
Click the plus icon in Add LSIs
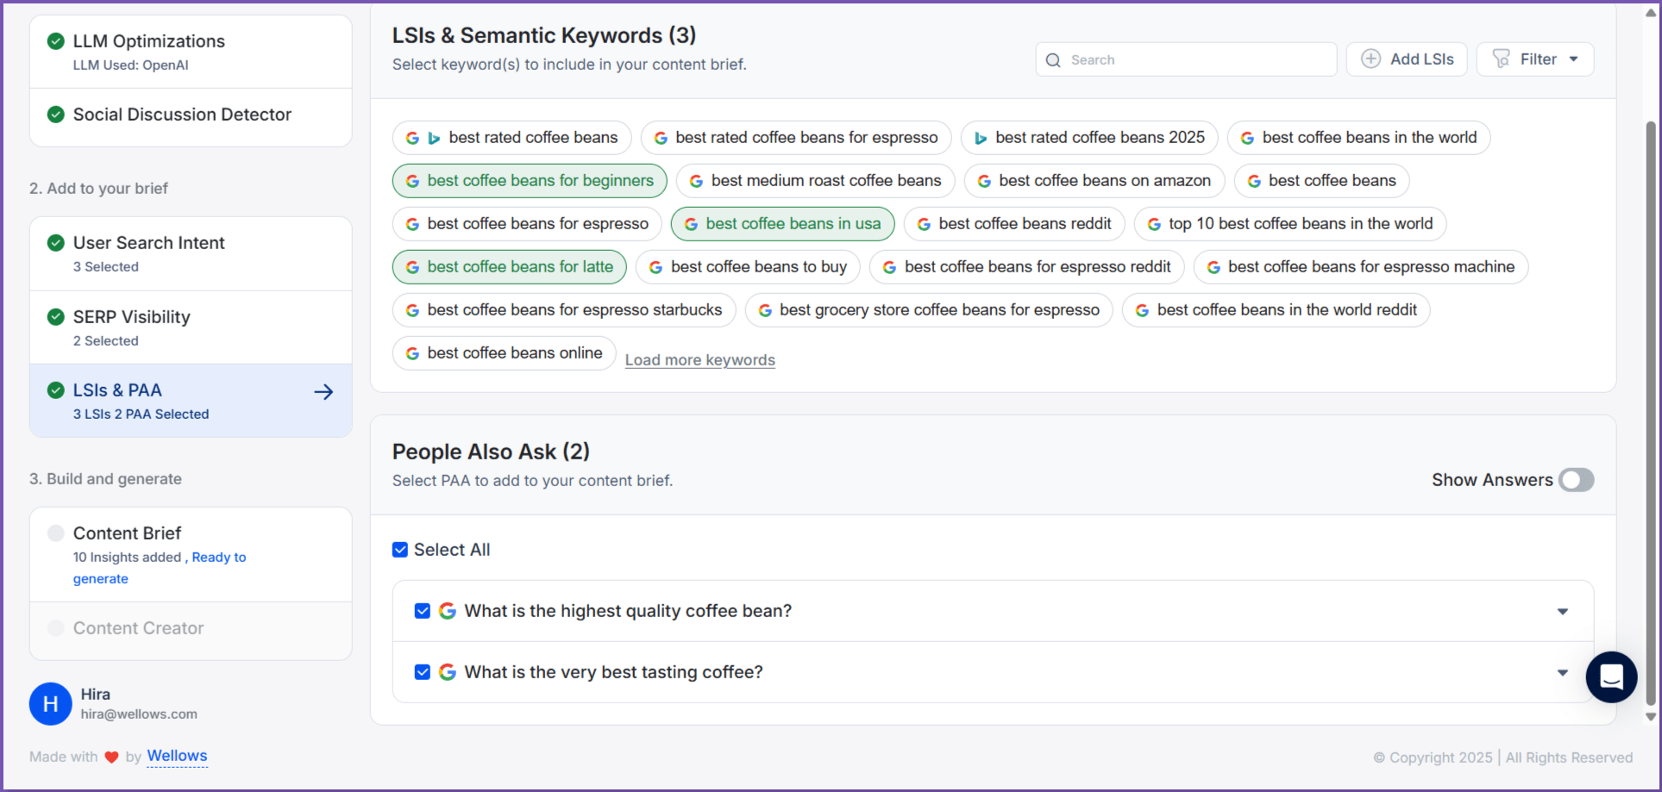(1370, 59)
